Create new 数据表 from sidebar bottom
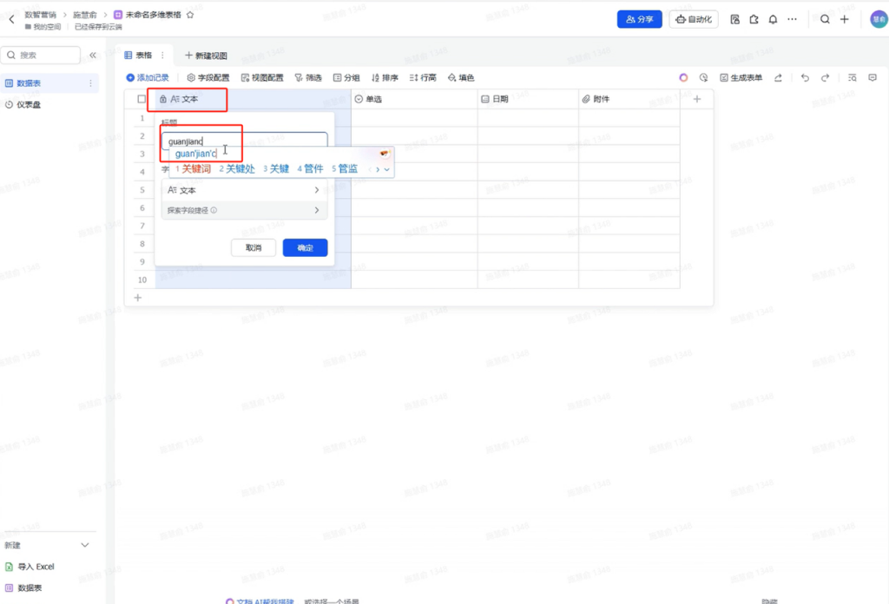This screenshot has height=604, width=889. point(23,588)
